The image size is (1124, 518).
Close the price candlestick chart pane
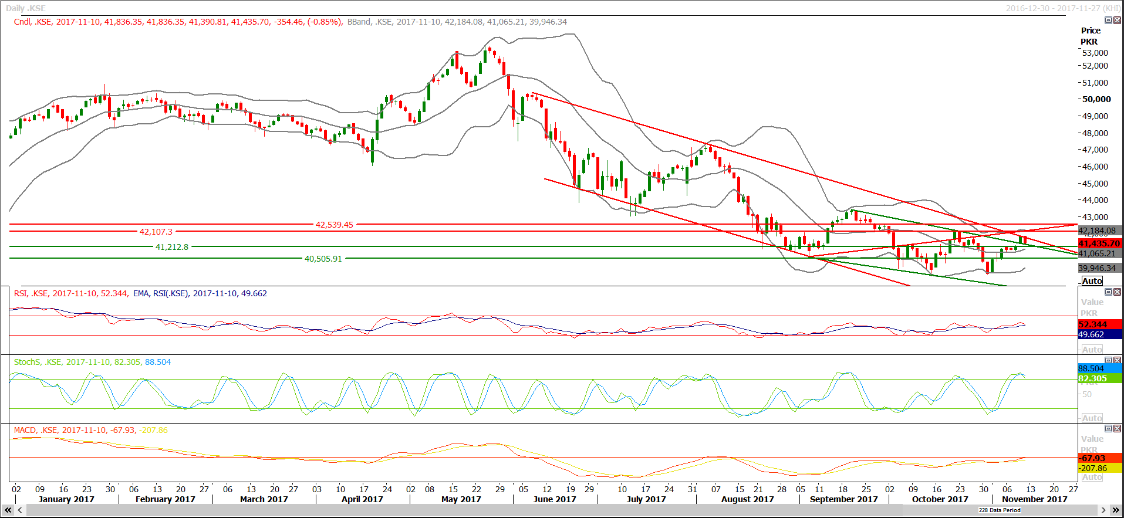coord(1117,21)
